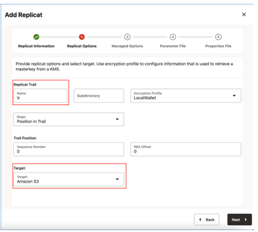
Task: Click into the Subdirectory field
Action: tap(99, 95)
